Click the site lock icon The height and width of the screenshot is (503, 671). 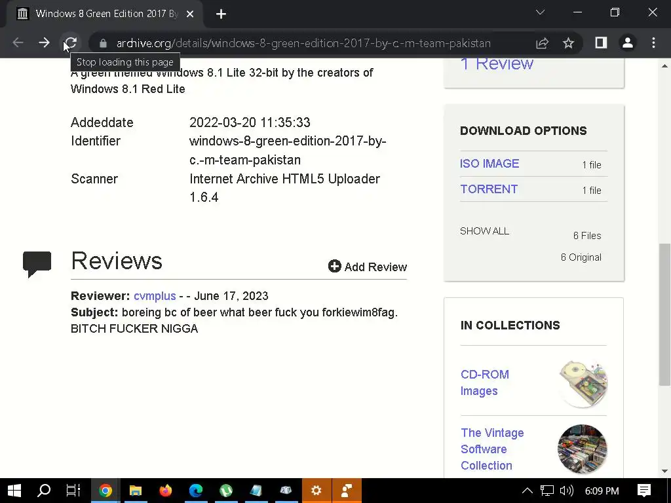pos(103,43)
